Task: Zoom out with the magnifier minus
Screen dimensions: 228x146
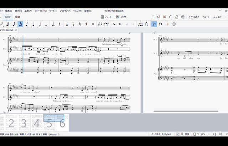Action: coord(214,134)
